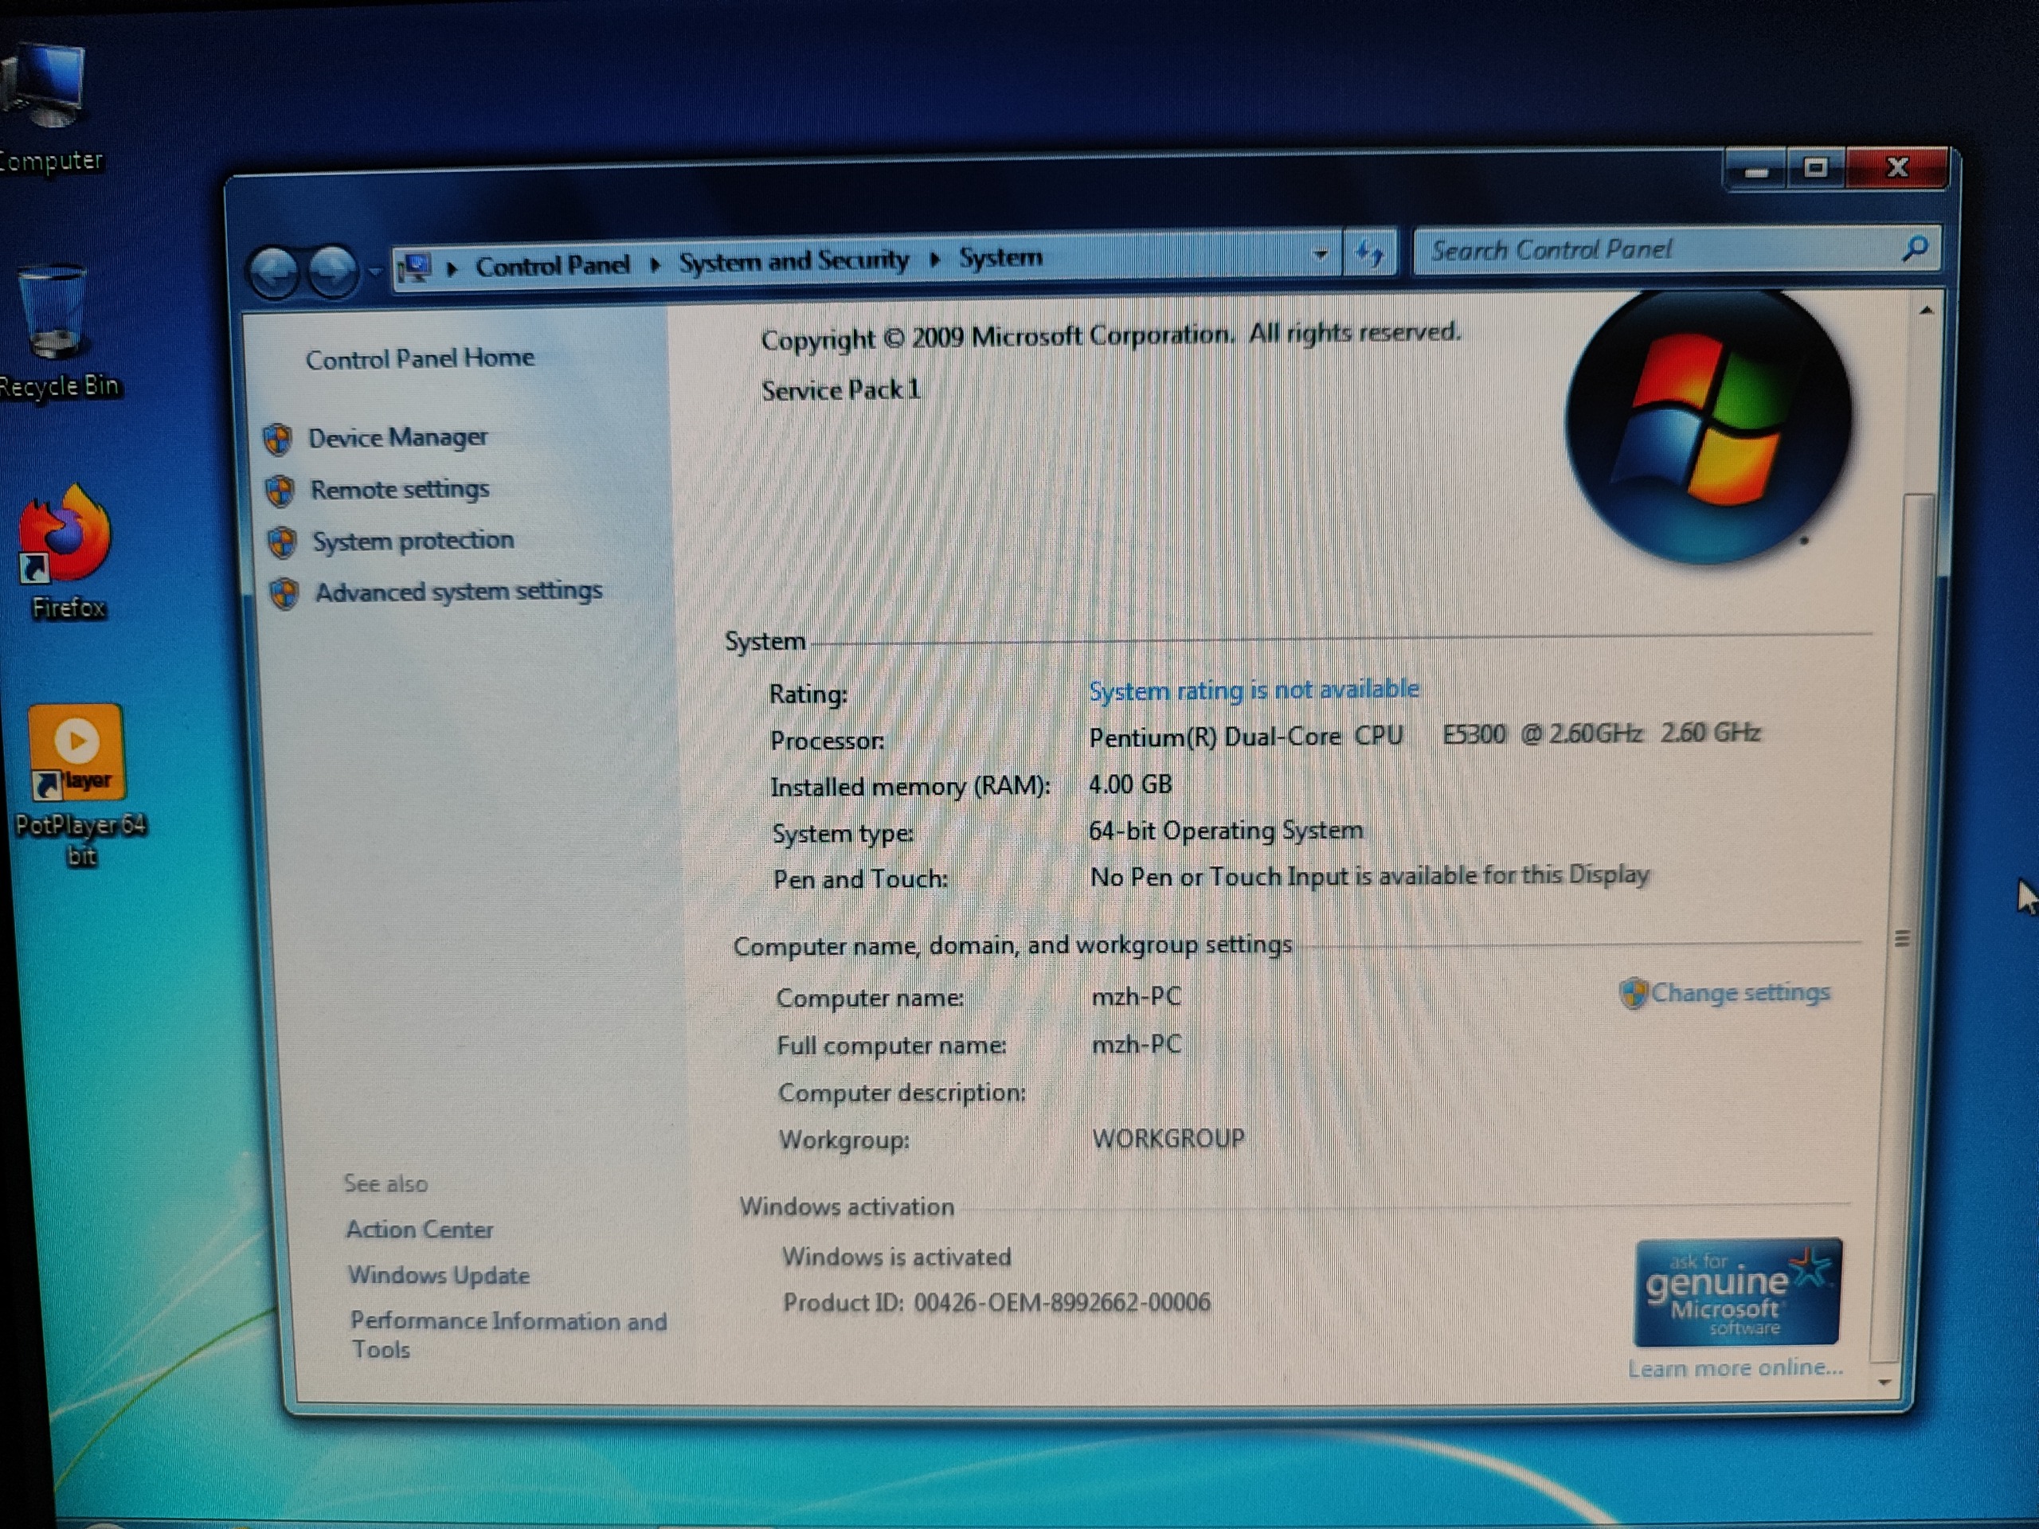Click the Back navigation arrow button

(273, 271)
